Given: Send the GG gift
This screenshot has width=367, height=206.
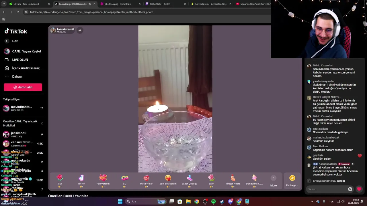Looking at the screenshot, I should click(125, 181).
